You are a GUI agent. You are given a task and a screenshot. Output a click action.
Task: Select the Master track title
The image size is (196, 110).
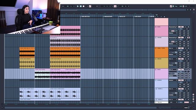click(161, 102)
